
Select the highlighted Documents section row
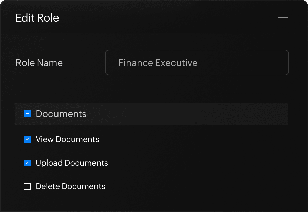pos(185,114)
